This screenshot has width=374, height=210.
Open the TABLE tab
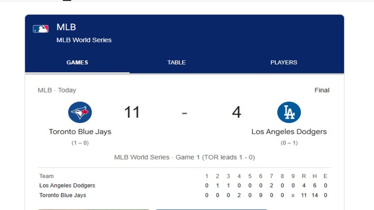click(x=176, y=63)
